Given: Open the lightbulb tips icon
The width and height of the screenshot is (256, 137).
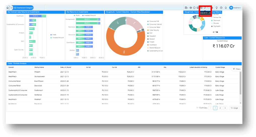Looking at the screenshot, I should 217,8.
